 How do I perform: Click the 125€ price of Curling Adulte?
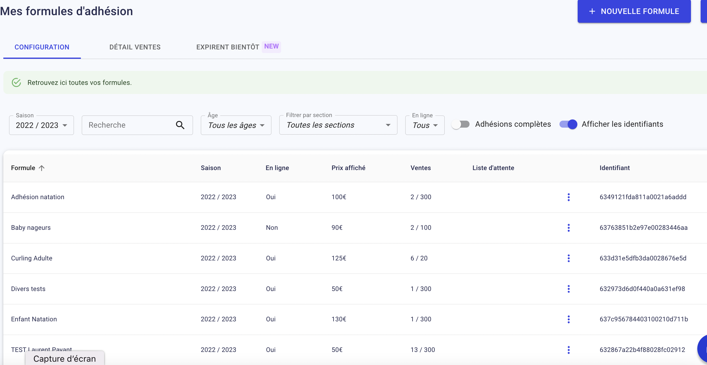tap(339, 258)
